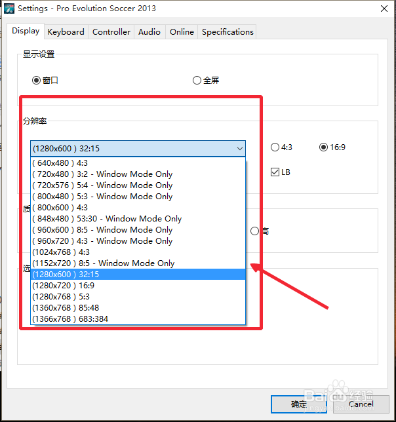Select highlighted (1280x600) 32:15 list entry
Viewport: 396px width, 422px height.
[138, 275]
